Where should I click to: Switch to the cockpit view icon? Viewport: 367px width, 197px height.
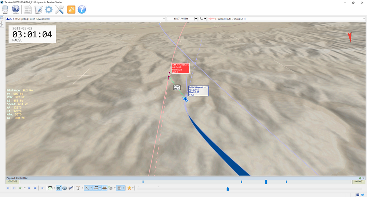(50, 188)
